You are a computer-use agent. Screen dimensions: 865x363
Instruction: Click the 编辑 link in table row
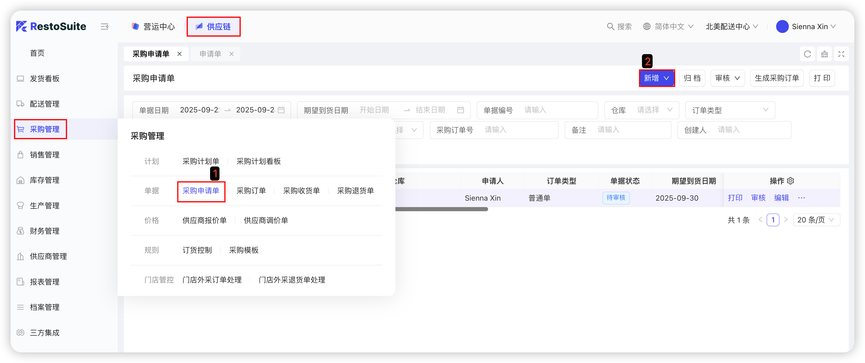(x=781, y=198)
